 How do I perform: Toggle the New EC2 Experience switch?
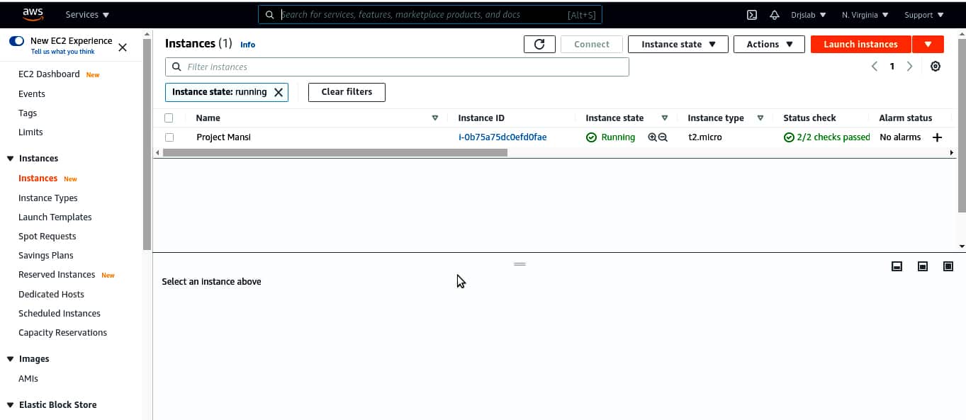(x=16, y=41)
